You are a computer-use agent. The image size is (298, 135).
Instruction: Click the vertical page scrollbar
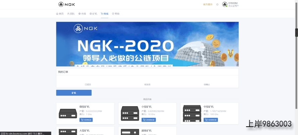[x=296, y=55]
